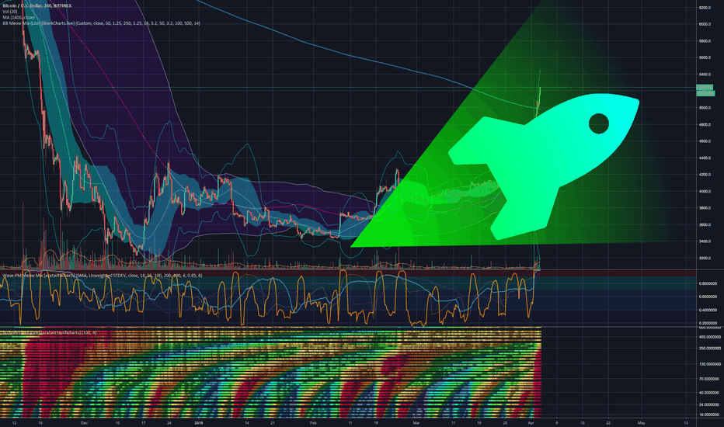Viewport: 724px width, 427px height.
Task: Click the 6000.0 price axis label
Action: (x=705, y=24)
